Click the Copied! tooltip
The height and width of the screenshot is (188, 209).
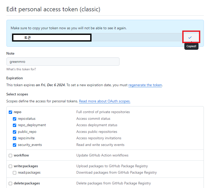coord(191,46)
